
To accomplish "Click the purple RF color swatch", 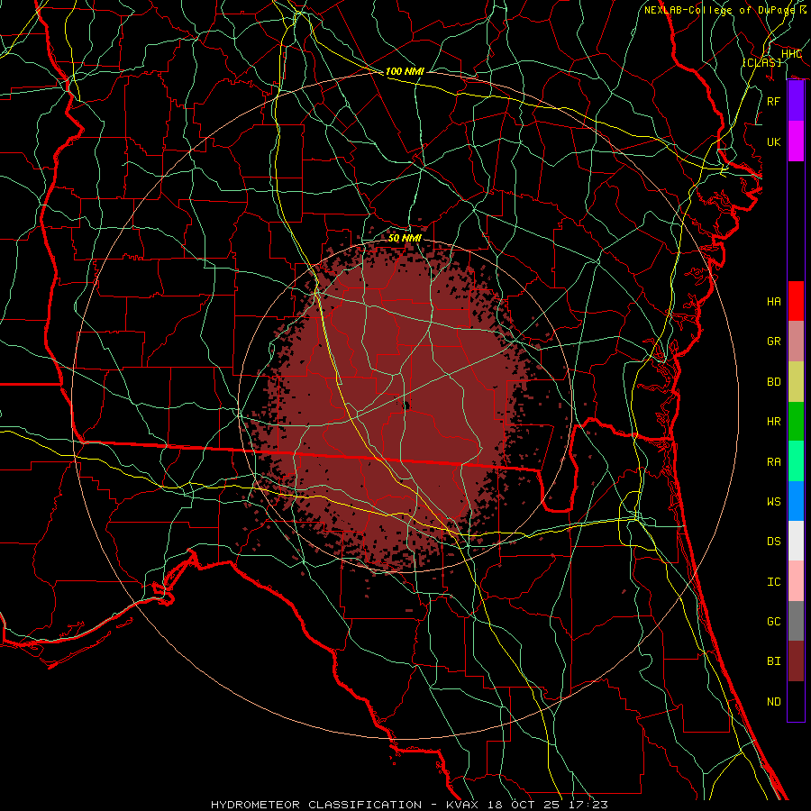I will (x=796, y=101).
